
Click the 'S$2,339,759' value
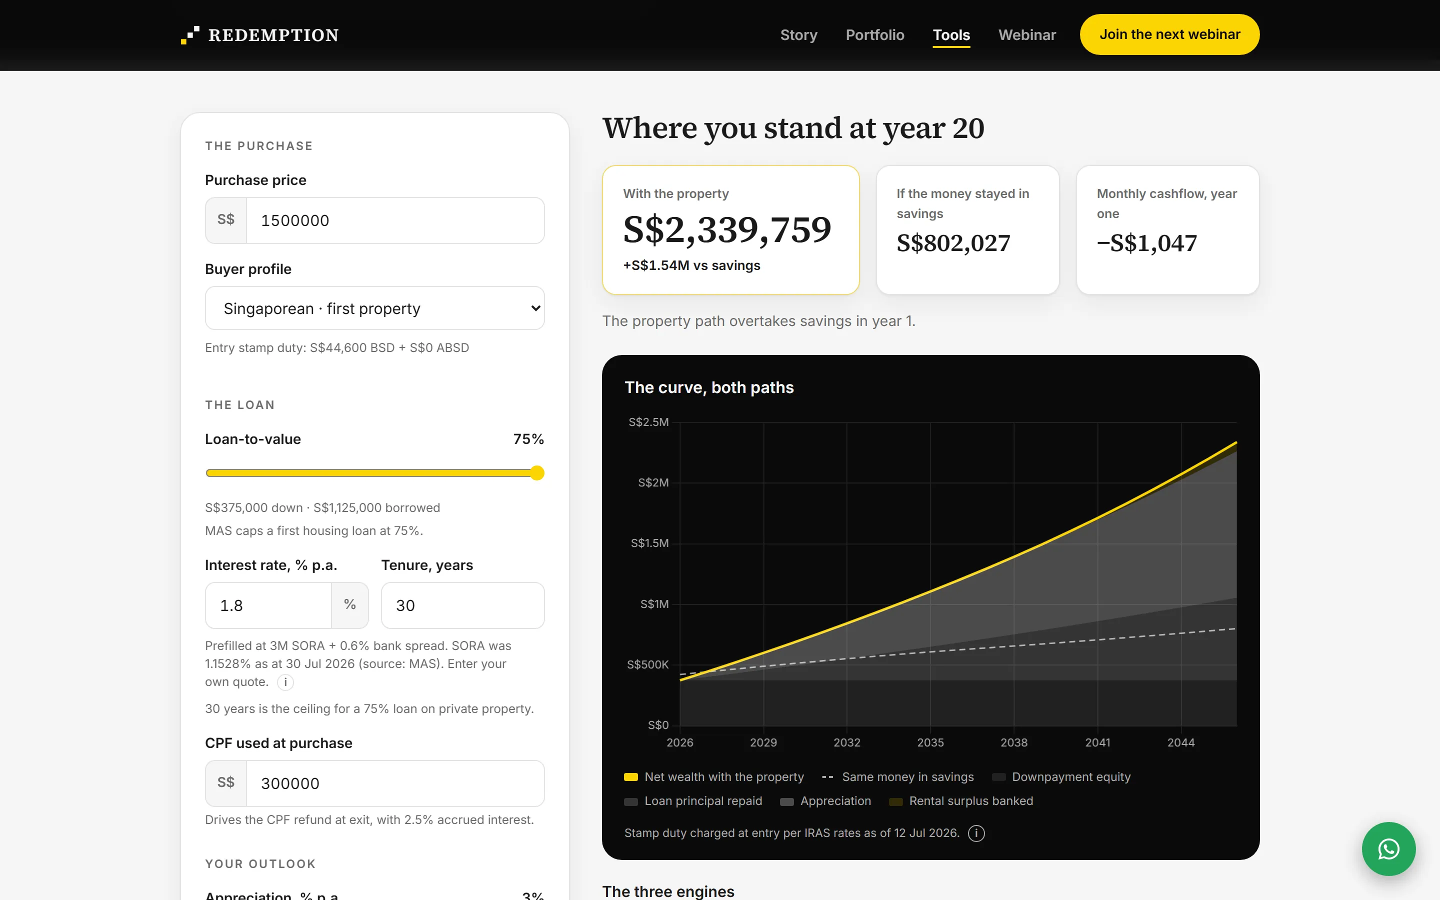click(727, 230)
